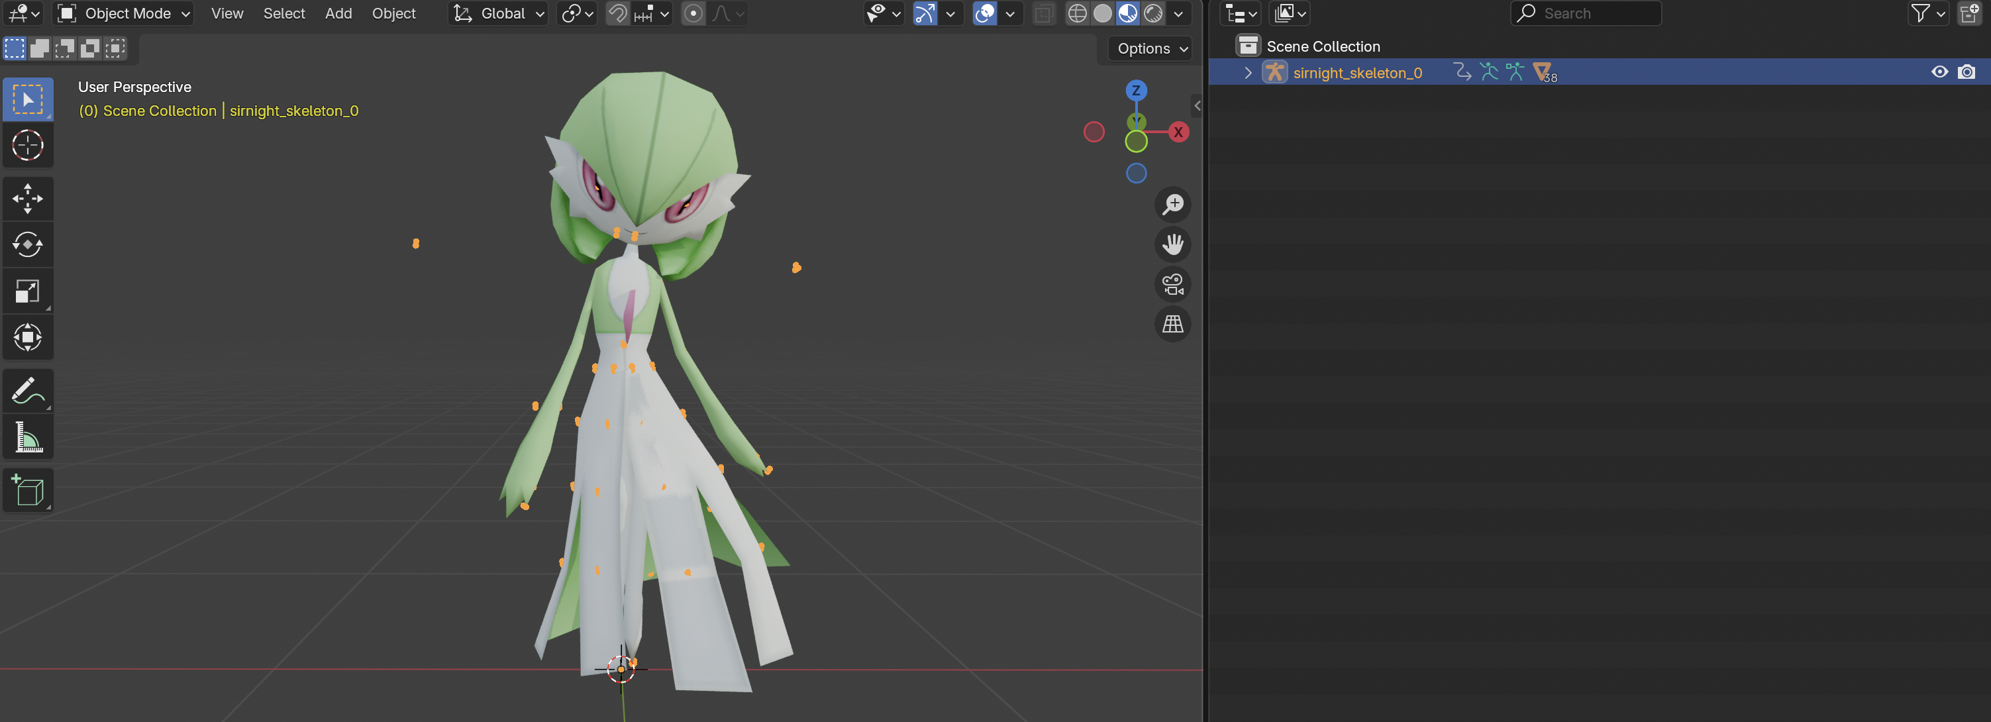The height and width of the screenshot is (722, 1991).
Task: Open the proportional editing falloff dropdown
Action: point(727,13)
